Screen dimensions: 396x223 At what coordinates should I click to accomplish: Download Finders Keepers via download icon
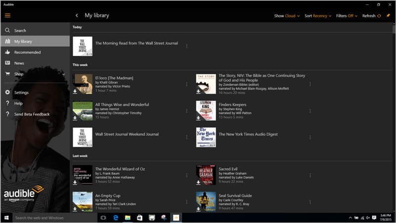[199, 118]
